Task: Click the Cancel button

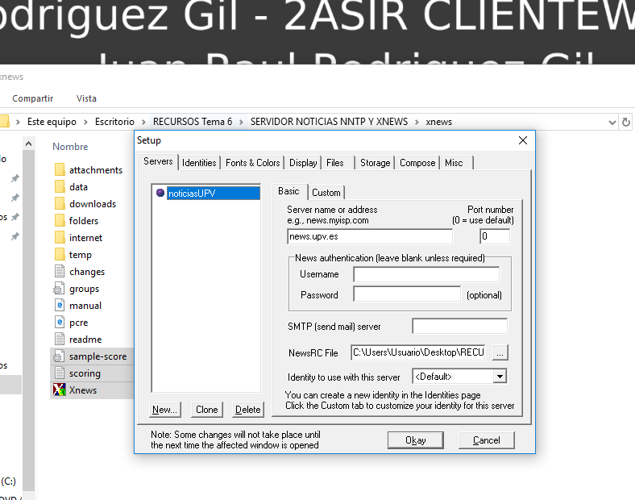Action: (x=487, y=440)
